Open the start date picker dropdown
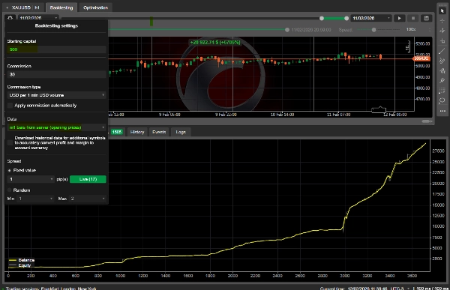 [38, 18]
